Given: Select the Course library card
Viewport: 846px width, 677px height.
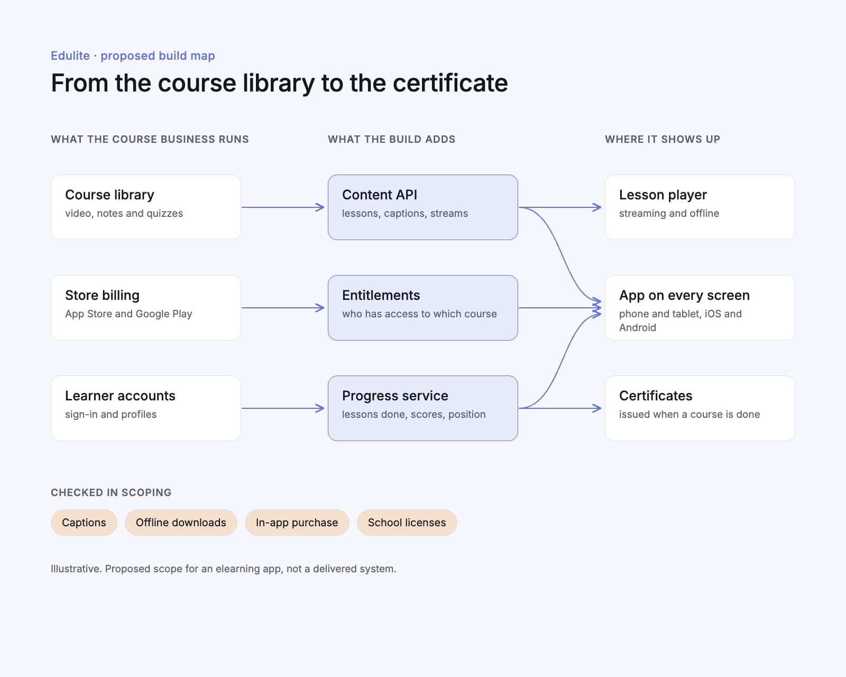Looking at the screenshot, I should pos(146,207).
